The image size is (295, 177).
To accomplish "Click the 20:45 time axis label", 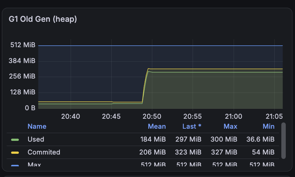I will coord(111,117).
